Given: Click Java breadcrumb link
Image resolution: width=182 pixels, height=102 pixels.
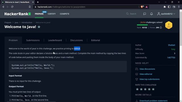Looking at the screenshot, I should 16,23.
